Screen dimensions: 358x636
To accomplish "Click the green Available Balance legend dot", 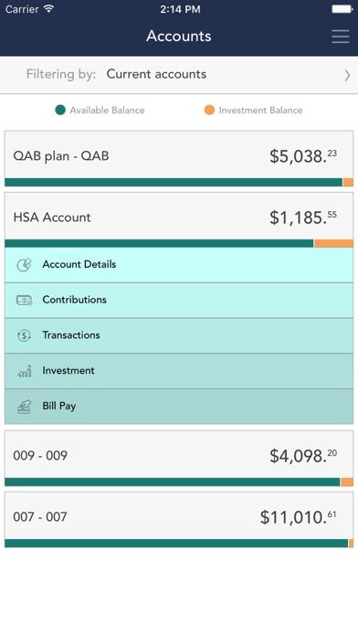I will click(x=60, y=110).
